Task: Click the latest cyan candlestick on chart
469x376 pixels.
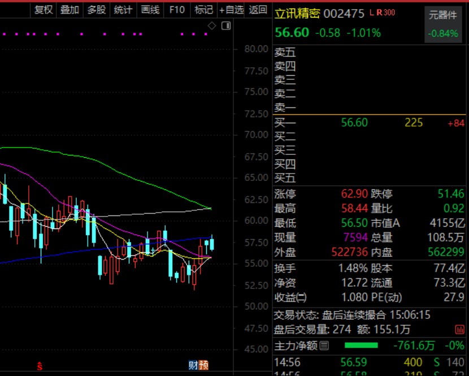Action: pyautogui.click(x=212, y=244)
